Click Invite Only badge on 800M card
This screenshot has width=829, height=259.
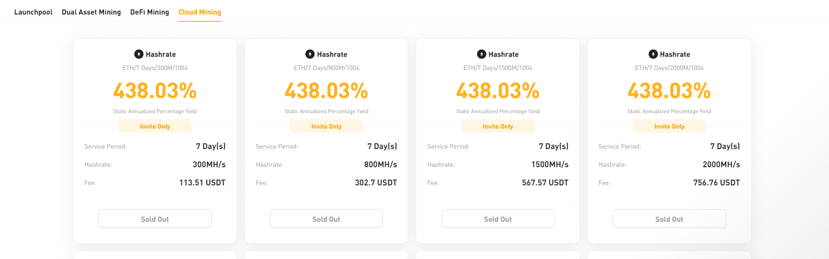(x=326, y=126)
